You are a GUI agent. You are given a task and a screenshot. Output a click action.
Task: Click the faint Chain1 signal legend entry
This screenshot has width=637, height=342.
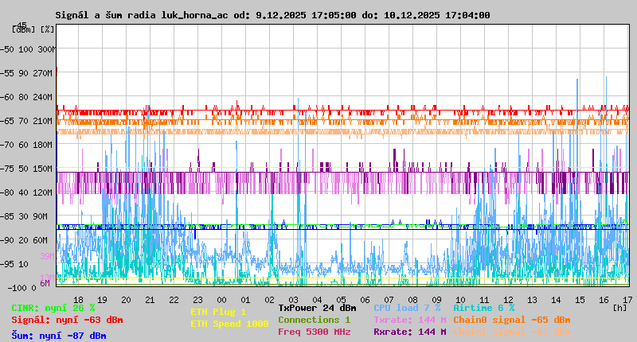[511, 332]
